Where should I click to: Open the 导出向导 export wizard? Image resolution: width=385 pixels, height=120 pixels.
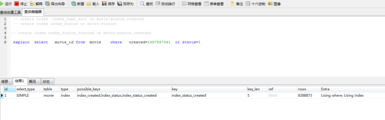tap(55, 4)
